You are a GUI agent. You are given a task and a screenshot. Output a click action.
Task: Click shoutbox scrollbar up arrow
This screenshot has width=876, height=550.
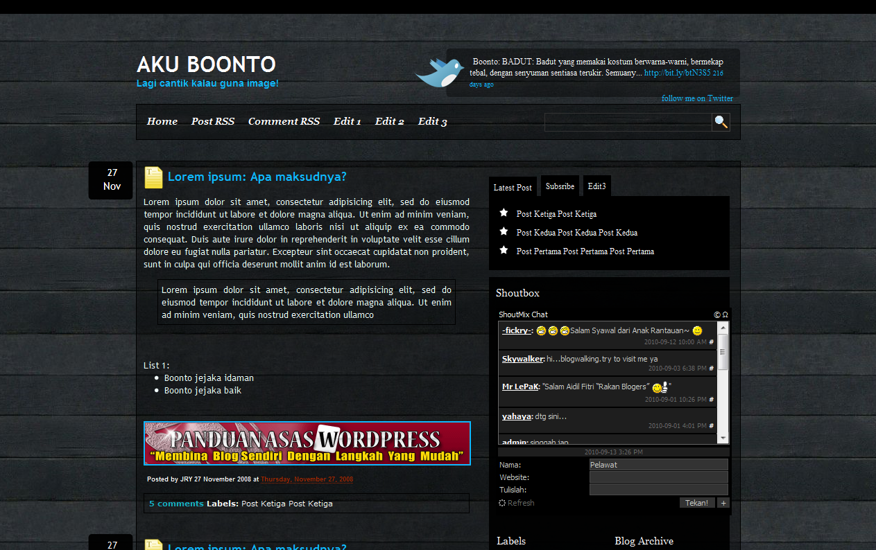click(723, 328)
